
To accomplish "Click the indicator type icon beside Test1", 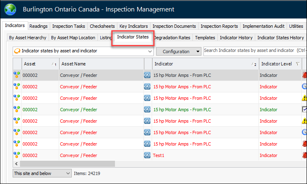I will [x=147, y=155].
